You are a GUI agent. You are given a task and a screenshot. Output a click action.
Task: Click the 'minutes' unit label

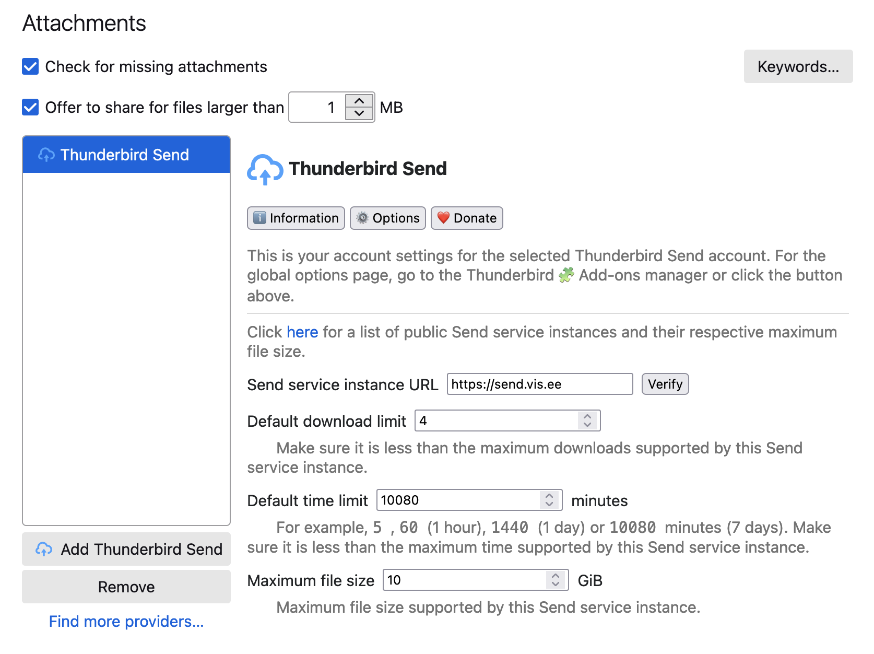(x=599, y=500)
